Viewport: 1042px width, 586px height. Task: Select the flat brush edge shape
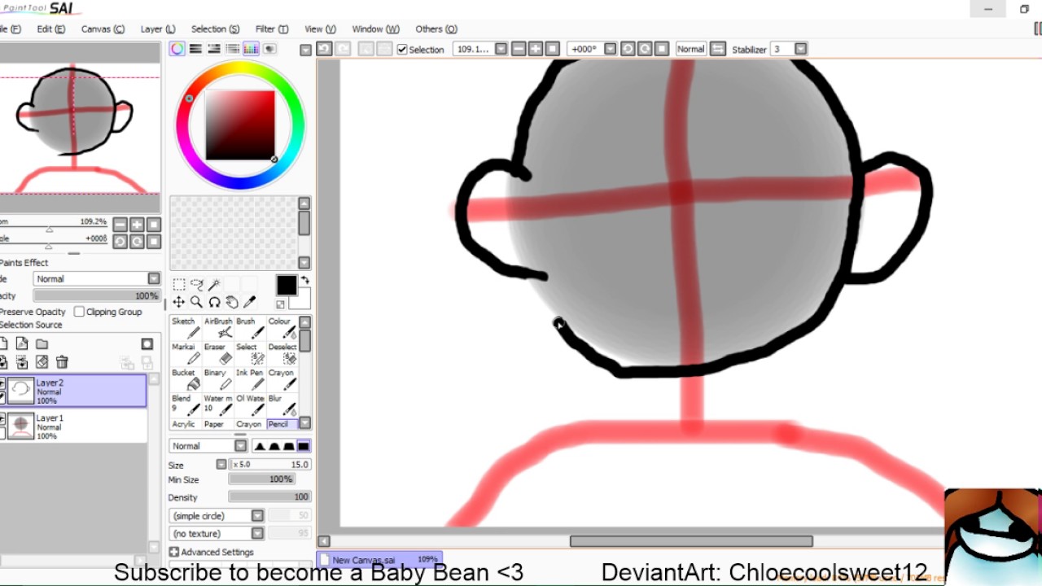click(304, 446)
